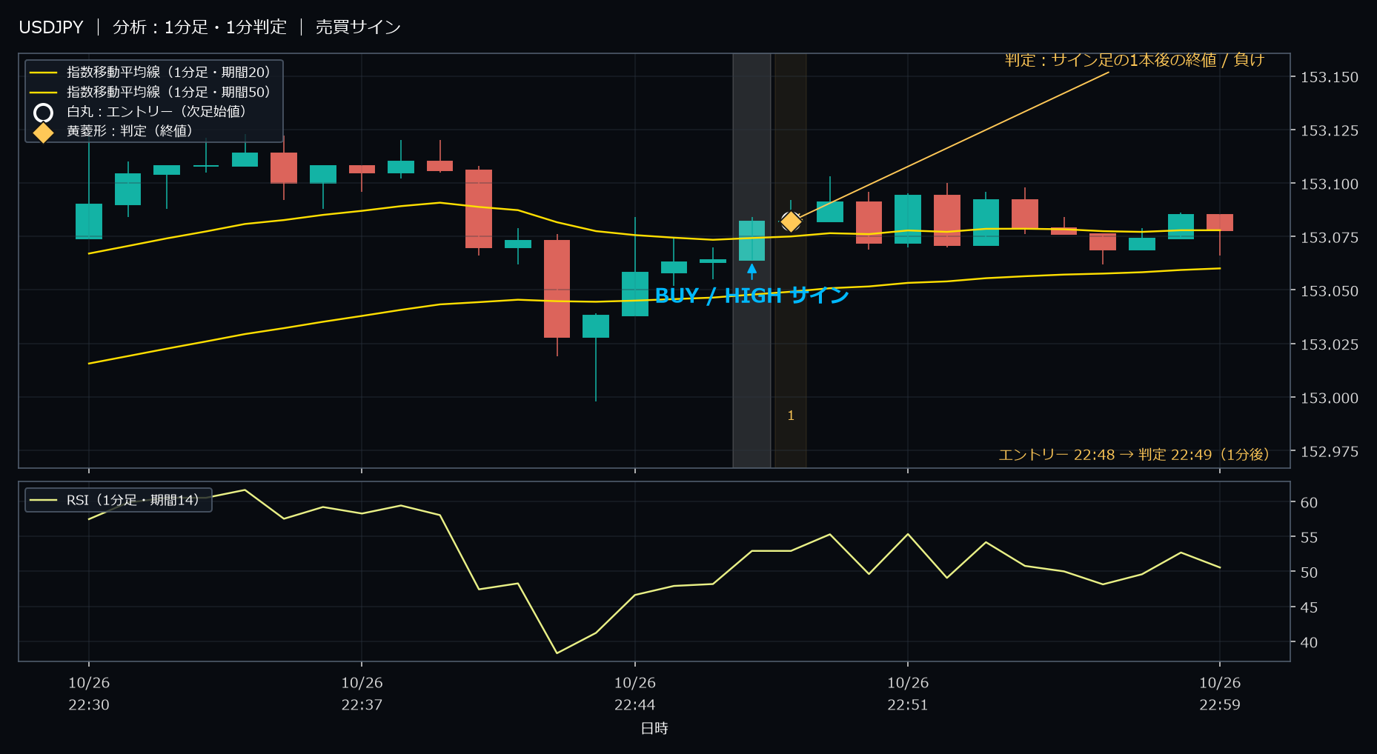Viewport: 1377px width, 754px height.
Task: Click the RSI axis value 50
Action: click(1309, 572)
